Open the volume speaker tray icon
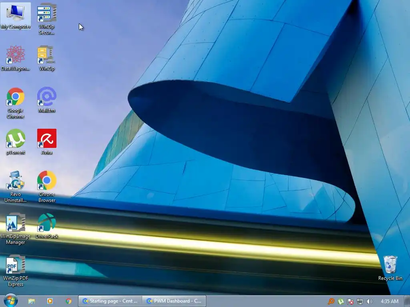The height and width of the screenshot is (307, 410). click(369, 301)
